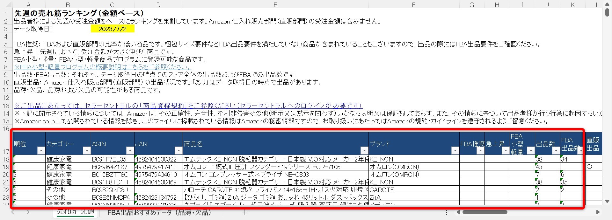Click the previous sheet navigation arrow
Screen dimensions: 612x220
13,212
